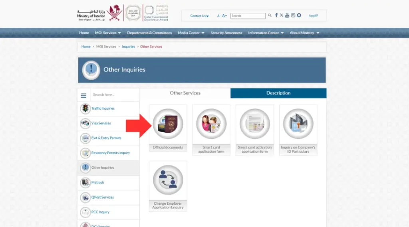Image resolution: width=409 pixels, height=227 pixels.
Task: Expand the MOI Services menu dropdown
Action: (108, 33)
